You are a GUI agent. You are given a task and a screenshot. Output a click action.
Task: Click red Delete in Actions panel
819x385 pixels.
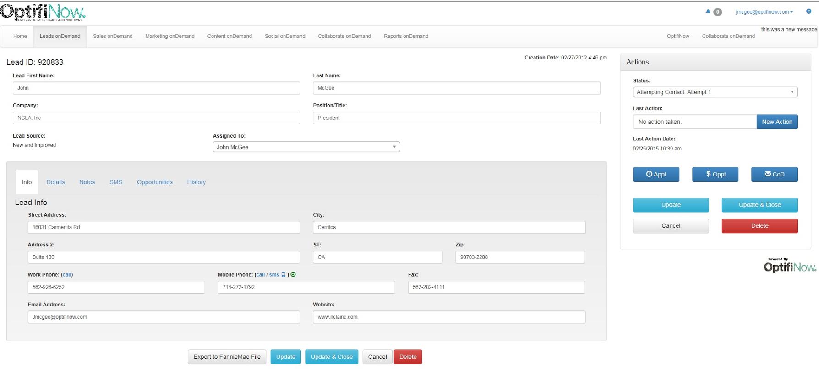[x=760, y=226]
